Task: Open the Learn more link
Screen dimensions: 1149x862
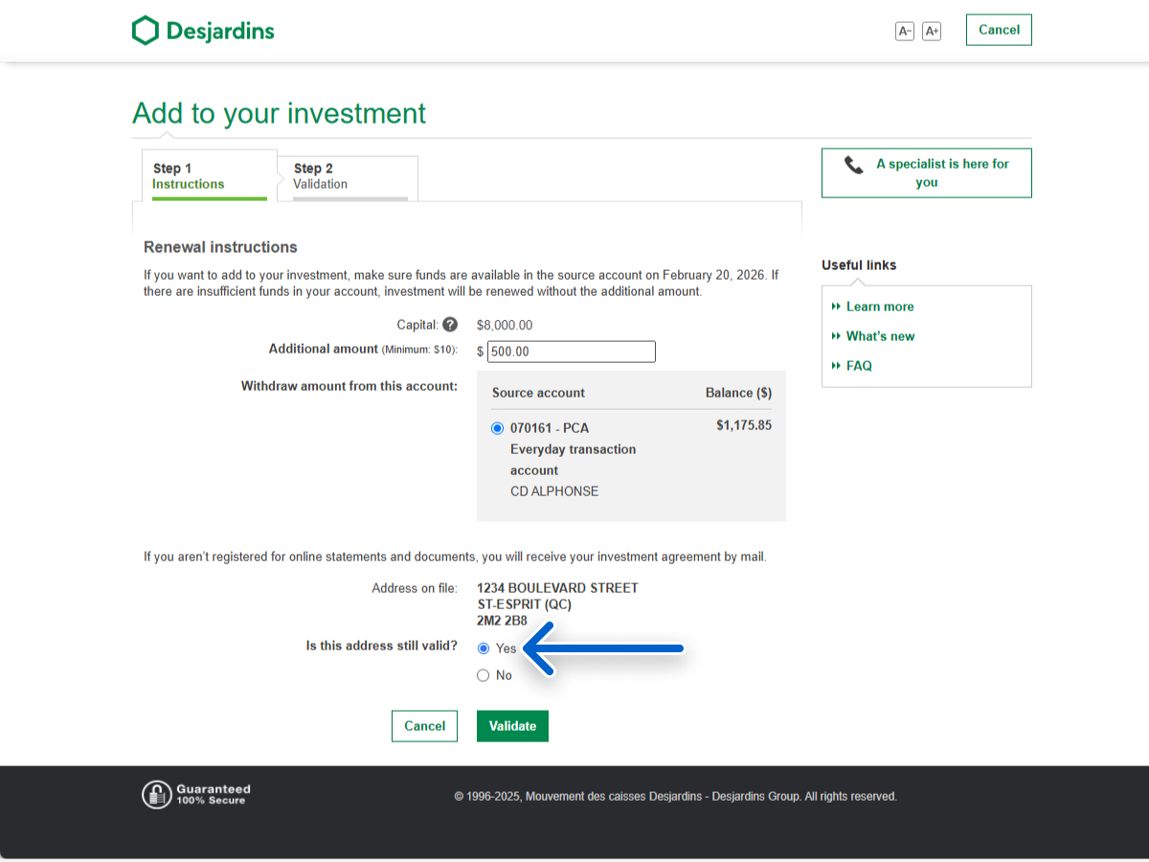Action: [879, 306]
